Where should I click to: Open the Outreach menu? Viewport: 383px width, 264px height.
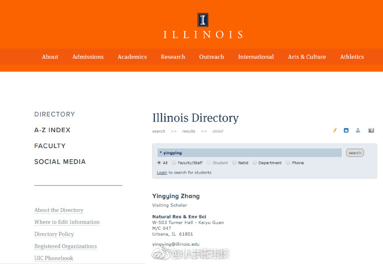[x=211, y=57]
